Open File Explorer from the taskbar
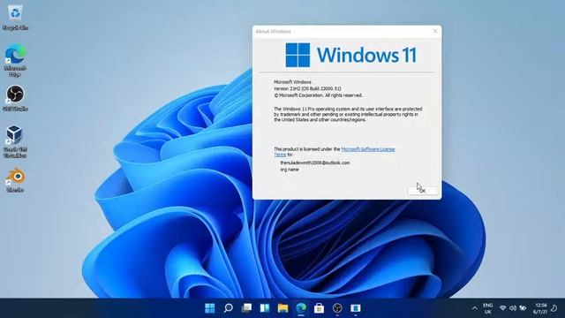The height and width of the screenshot is (318, 565). click(x=282, y=308)
